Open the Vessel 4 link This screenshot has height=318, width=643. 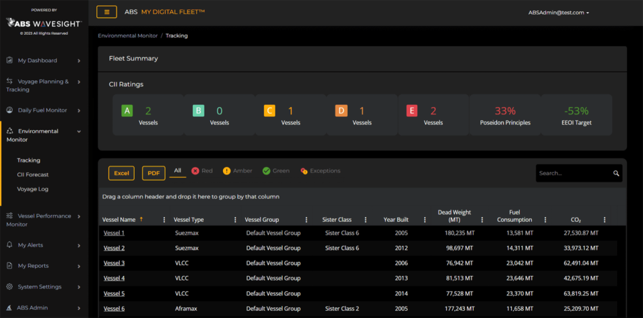click(114, 279)
